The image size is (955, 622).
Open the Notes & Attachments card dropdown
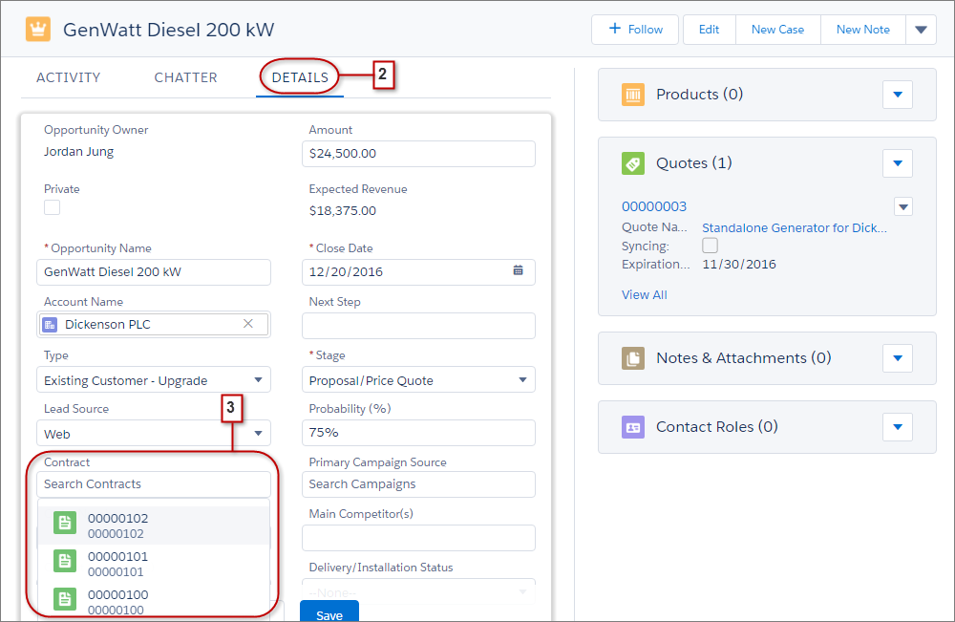897,358
